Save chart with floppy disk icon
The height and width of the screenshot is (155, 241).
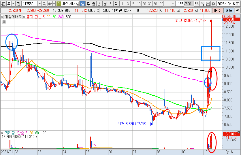click(208, 4)
